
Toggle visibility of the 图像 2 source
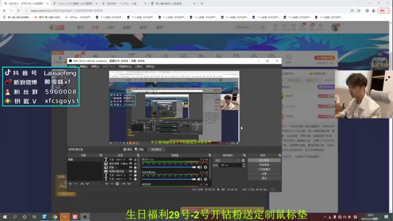(131, 167)
